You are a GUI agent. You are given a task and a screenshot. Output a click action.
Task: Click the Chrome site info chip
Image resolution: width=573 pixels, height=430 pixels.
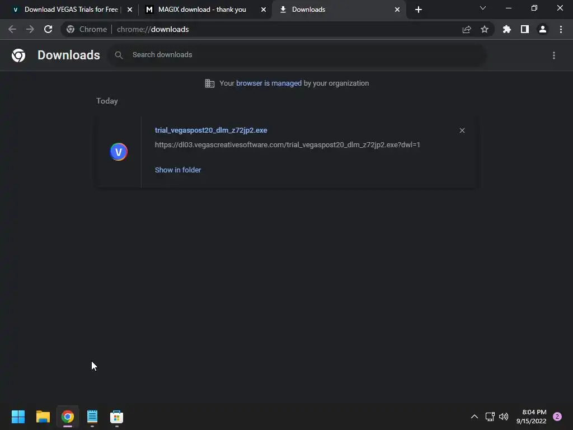[x=87, y=29]
